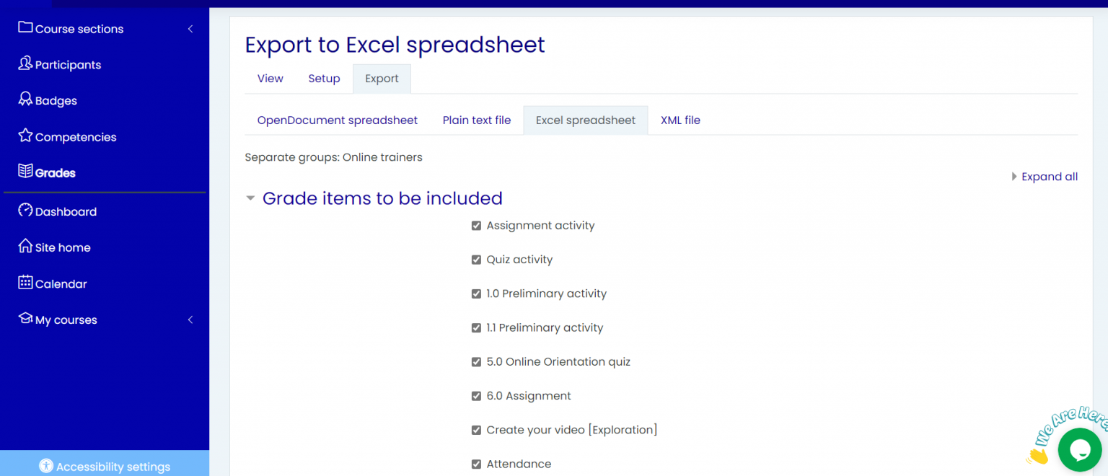This screenshot has width=1108, height=476.
Task: Select the Badges icon
Action: coord(24,100)
